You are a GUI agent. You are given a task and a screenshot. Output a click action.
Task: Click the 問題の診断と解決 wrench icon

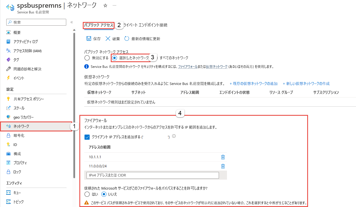pos(9,69)
